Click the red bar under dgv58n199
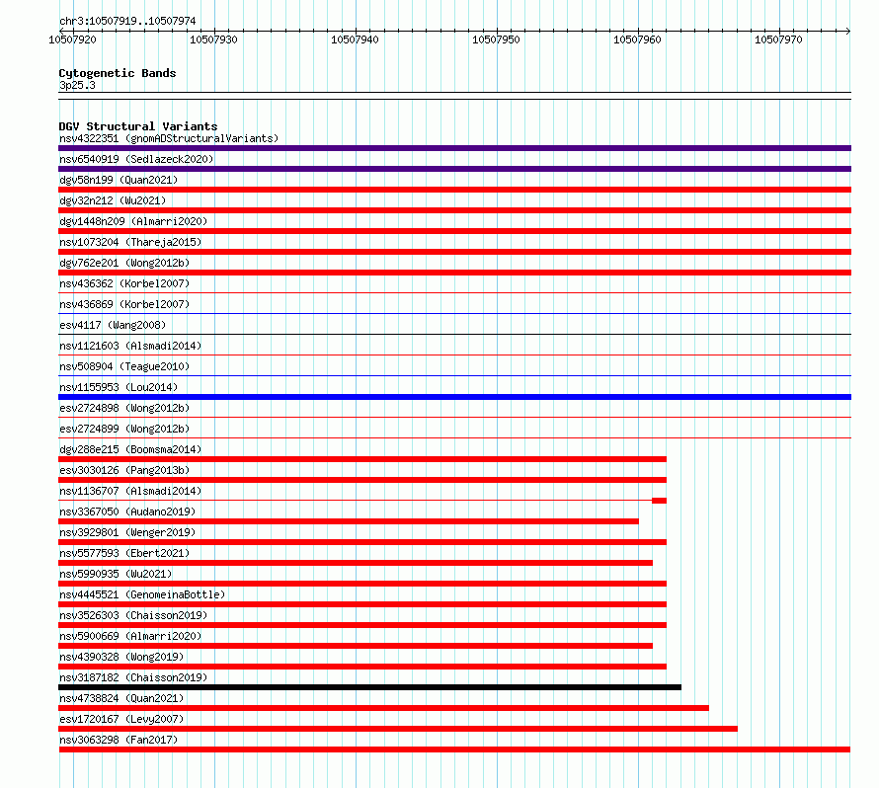 [454, 190]
